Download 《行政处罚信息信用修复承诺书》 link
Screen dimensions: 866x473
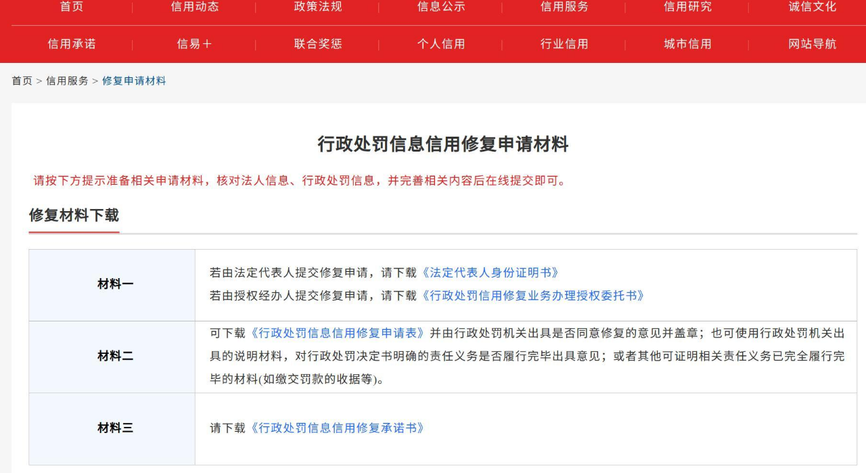point(338,428)
